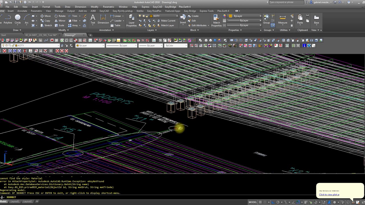This screenshot has height=205, width=365.
Task: Activate the Mirror tool
Action: [60, 21]
